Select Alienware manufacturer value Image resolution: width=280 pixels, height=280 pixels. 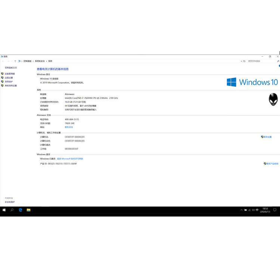[x=70, y=94]
